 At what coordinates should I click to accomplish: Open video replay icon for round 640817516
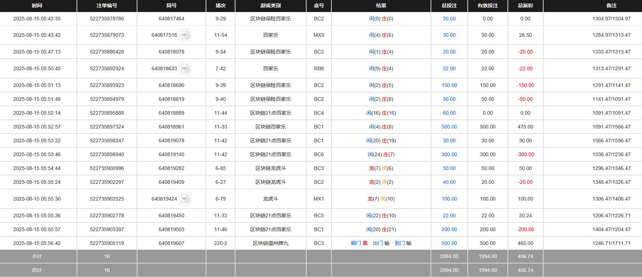(186, 35)
